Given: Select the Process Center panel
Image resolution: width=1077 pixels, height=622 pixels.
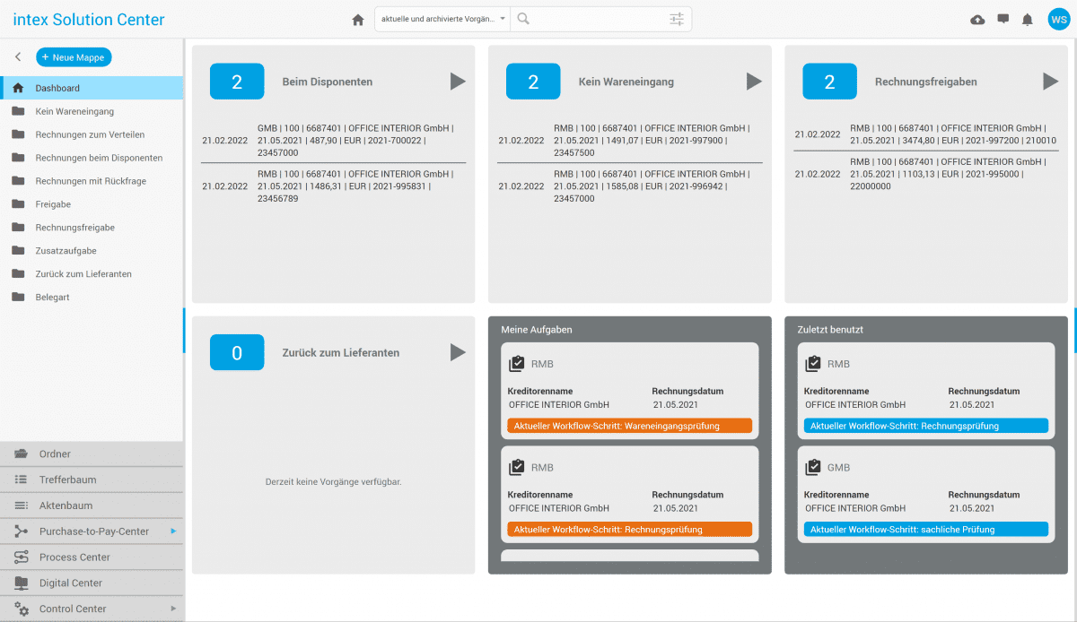Looking at the screenshot, I should [74, 557].
